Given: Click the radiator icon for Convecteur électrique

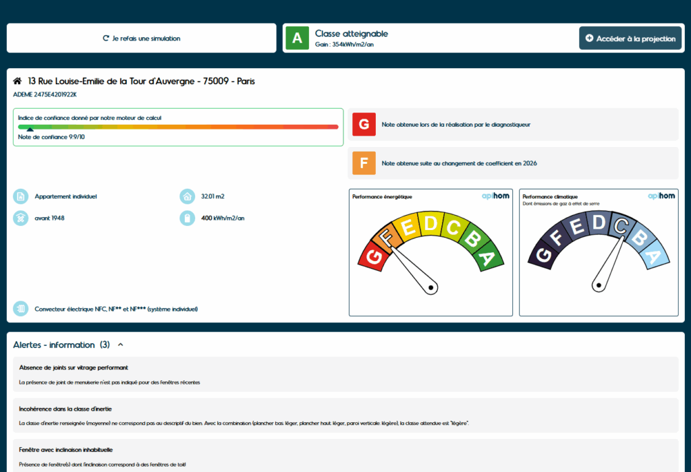Looking at the screenshot, I should click(21, 309).
